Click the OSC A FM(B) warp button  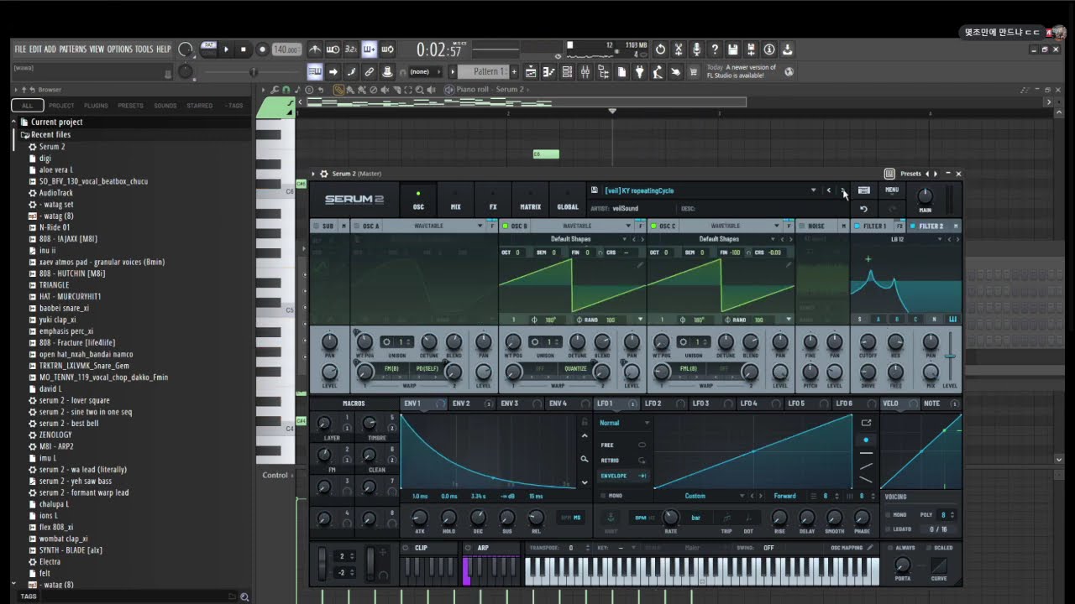[391, 369]
